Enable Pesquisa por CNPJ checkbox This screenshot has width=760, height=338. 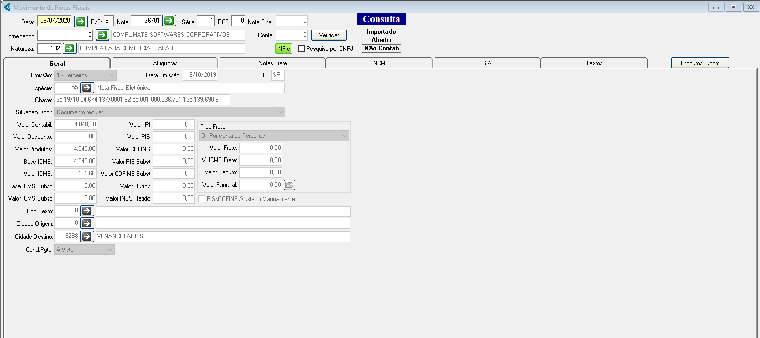pos(302,49)
